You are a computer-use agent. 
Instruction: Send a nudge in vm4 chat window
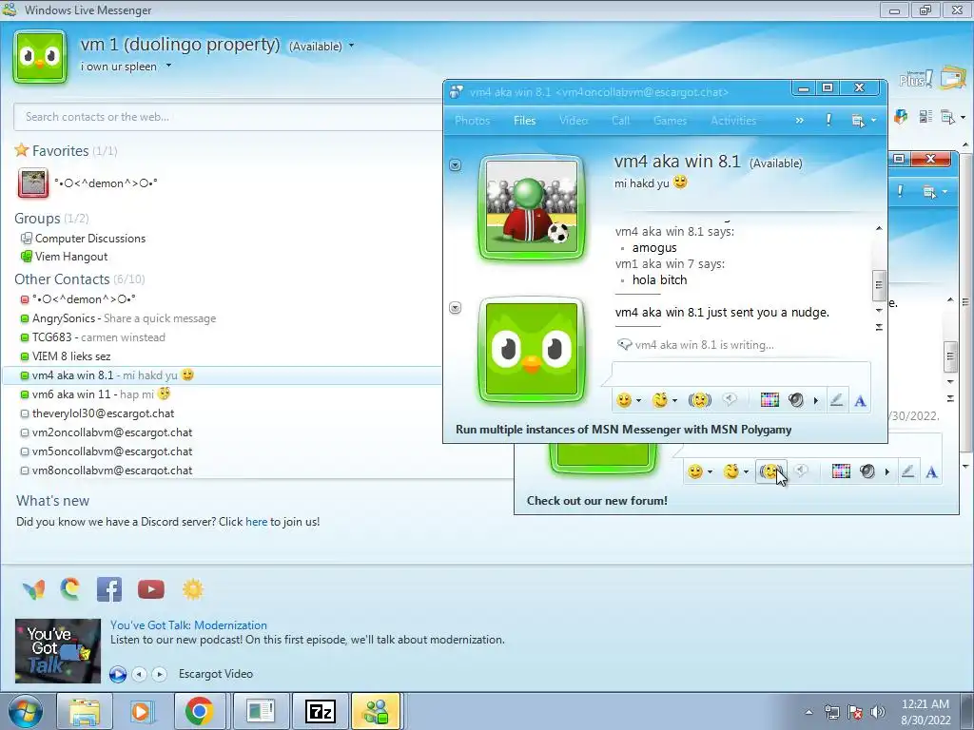[x=699, y=400]
